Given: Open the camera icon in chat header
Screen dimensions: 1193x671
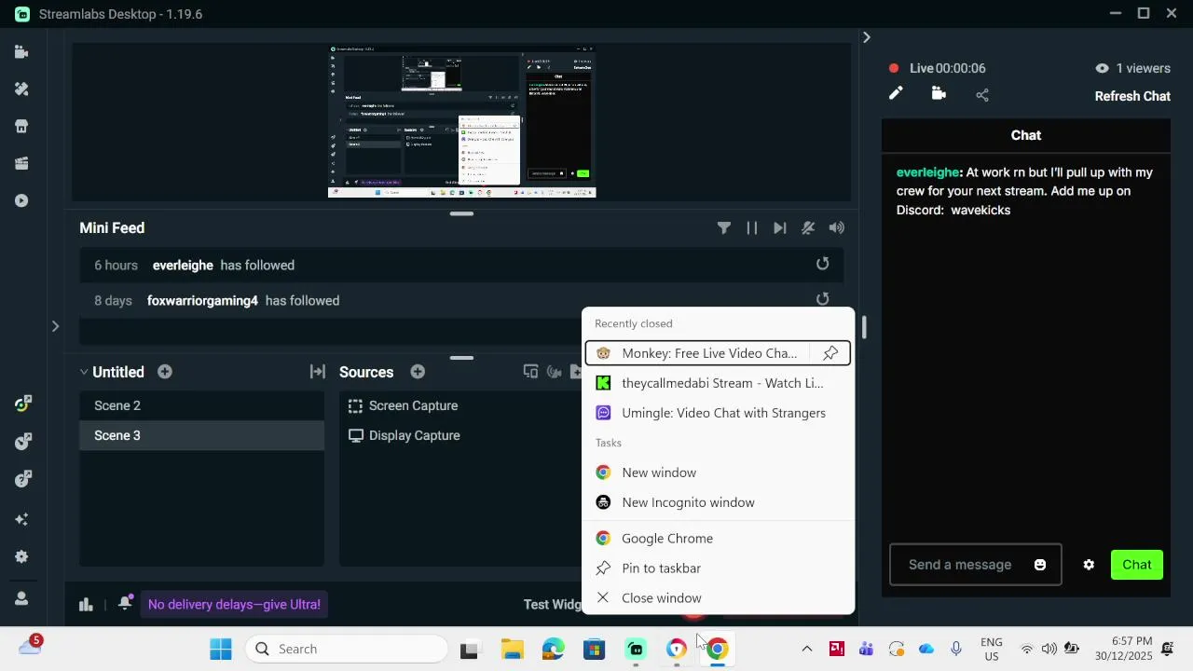Looking at the screenshot, I should pos(939,93).
